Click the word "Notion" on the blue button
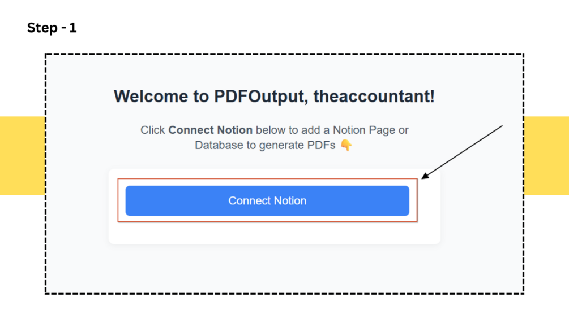Image resolution: width=569 pixels, height=319 pixels. [x=290, y=201]
